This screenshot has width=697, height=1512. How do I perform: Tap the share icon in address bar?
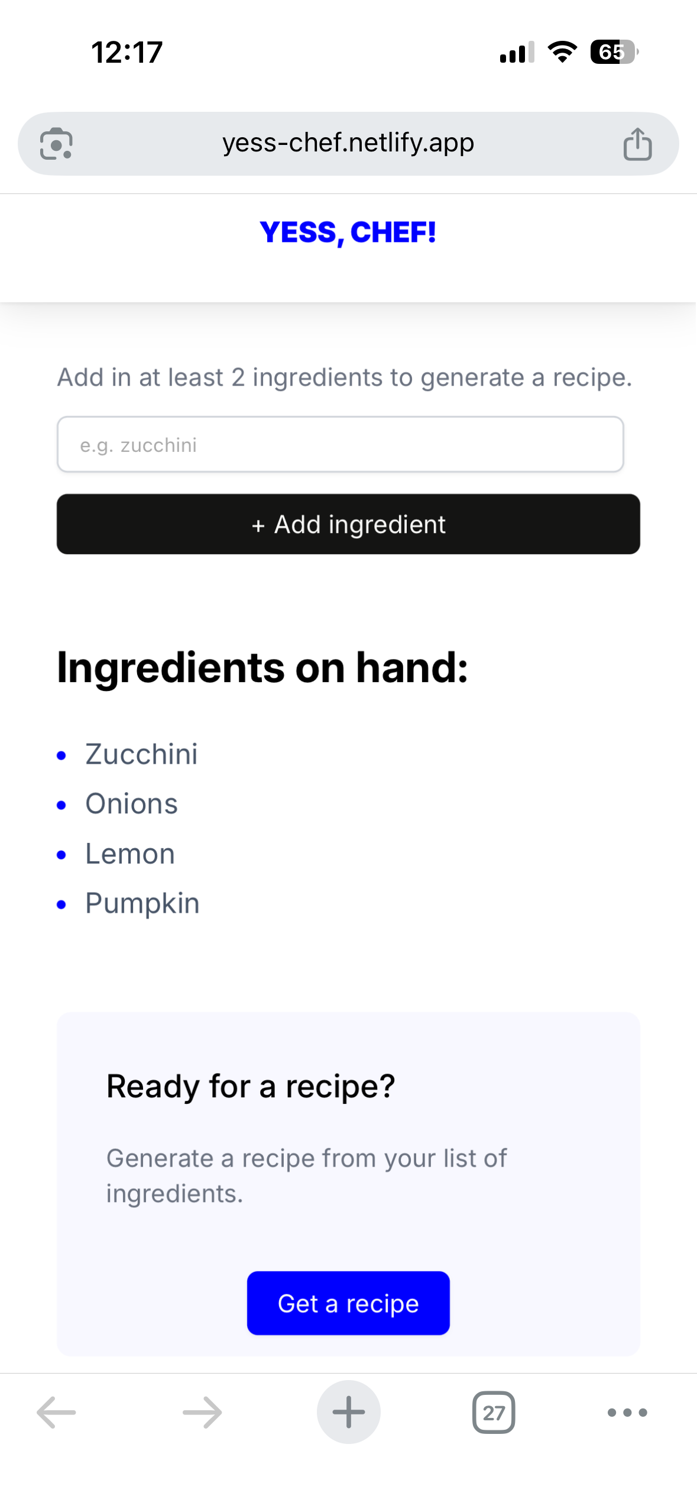click(637, 144)
